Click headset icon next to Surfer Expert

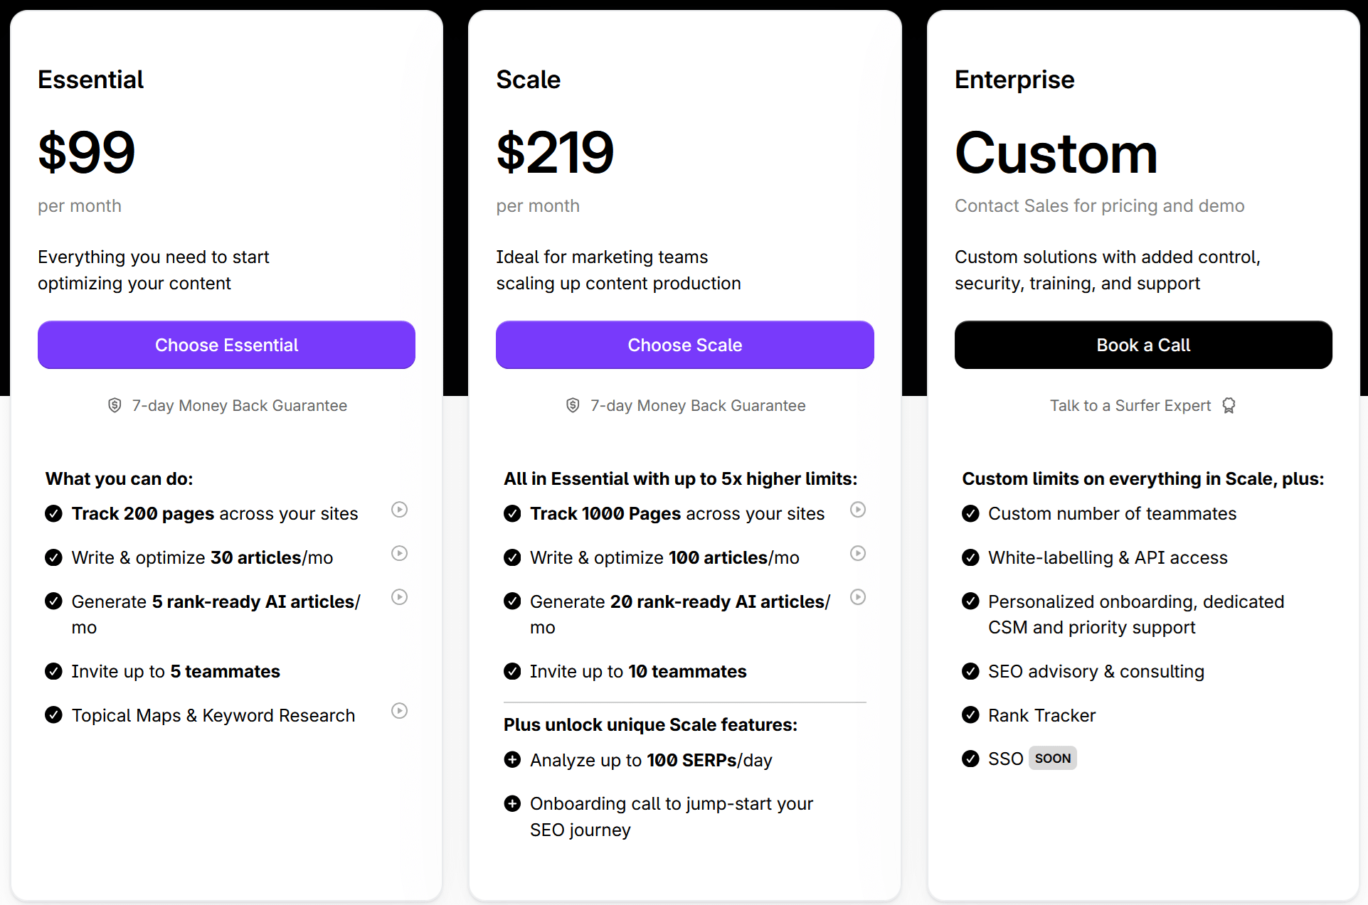1229,405
